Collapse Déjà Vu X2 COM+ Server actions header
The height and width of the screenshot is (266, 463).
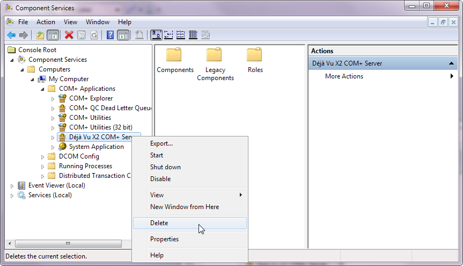coord(451,63)
